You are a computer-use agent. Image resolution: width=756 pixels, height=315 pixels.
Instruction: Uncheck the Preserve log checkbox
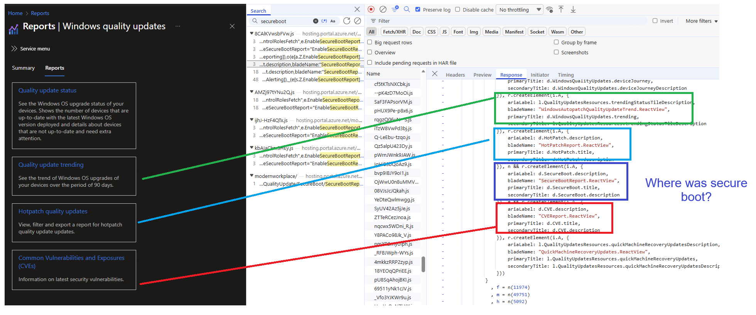coord(418,10)
